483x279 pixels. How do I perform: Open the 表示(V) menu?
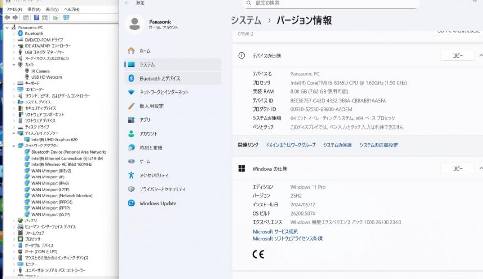pyautogui.click(x=52, y=9)
